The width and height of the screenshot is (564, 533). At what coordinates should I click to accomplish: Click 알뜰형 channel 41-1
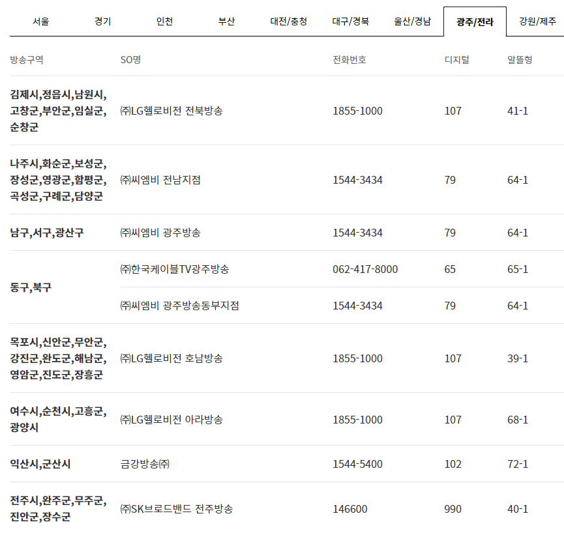pyautogui.click(x=518, y=111)
